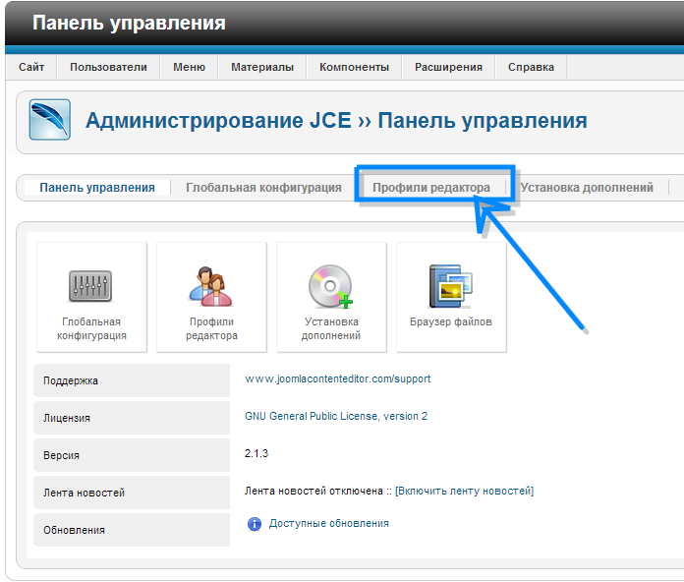Click the Install Add-ons disc icon
The image size is (684, 582).
(x=331, y=286)
